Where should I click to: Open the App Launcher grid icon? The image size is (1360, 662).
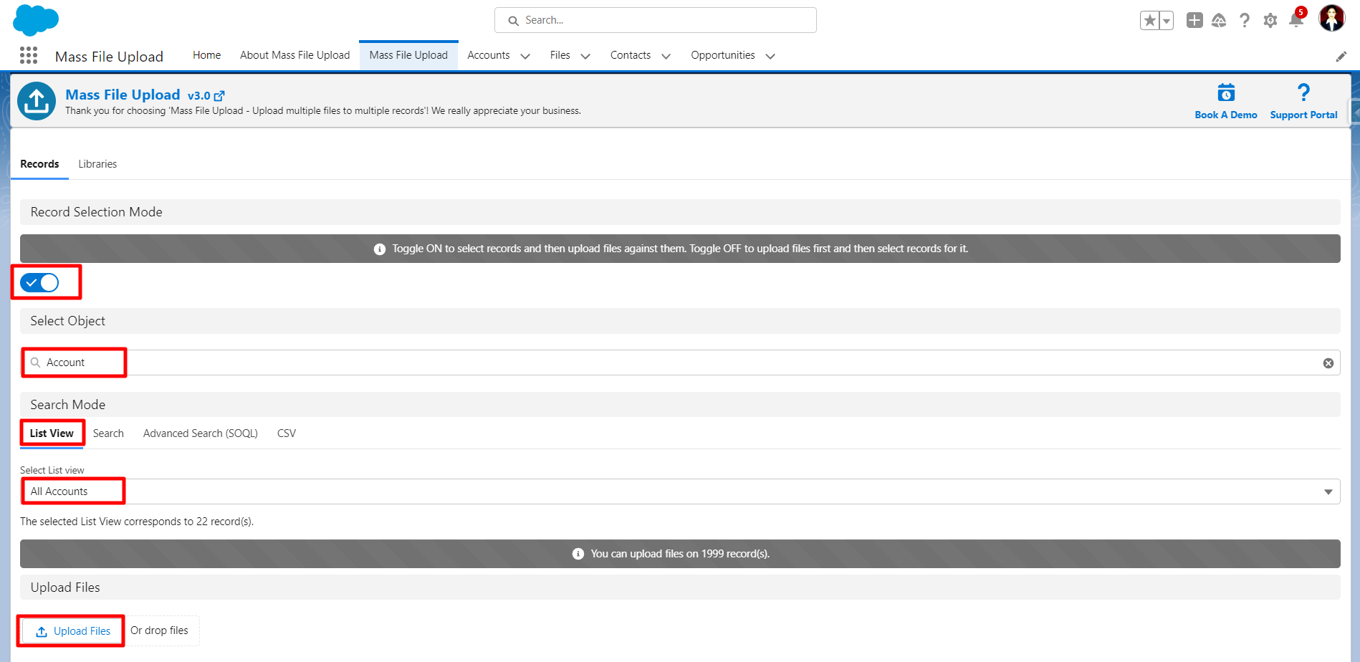pyautogui.click(x=29, y=56)
